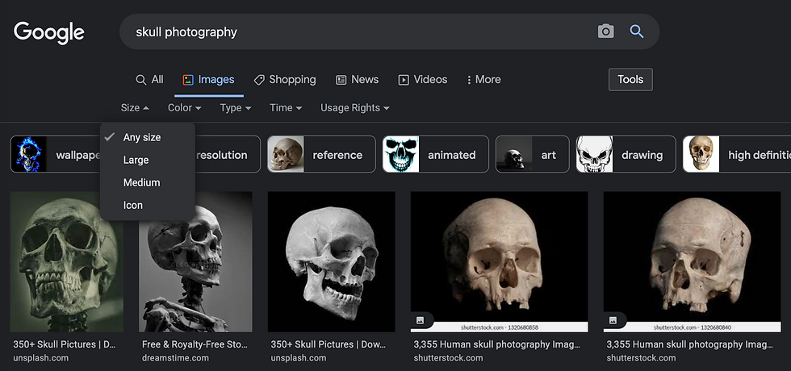Click the image badge on skull 1320680840
791x371 pixels.
point(613,320)
